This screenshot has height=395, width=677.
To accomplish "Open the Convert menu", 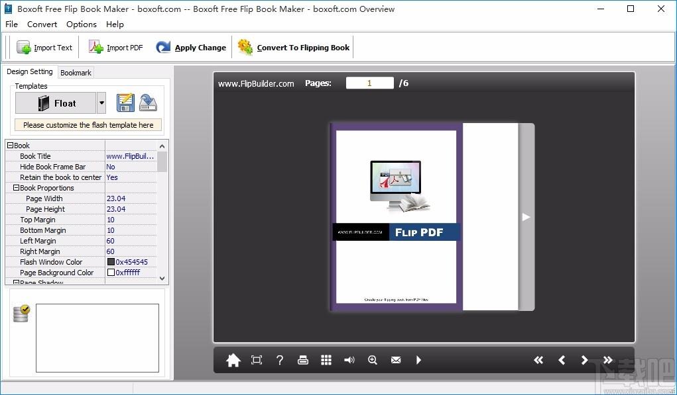I will (42, 24).
